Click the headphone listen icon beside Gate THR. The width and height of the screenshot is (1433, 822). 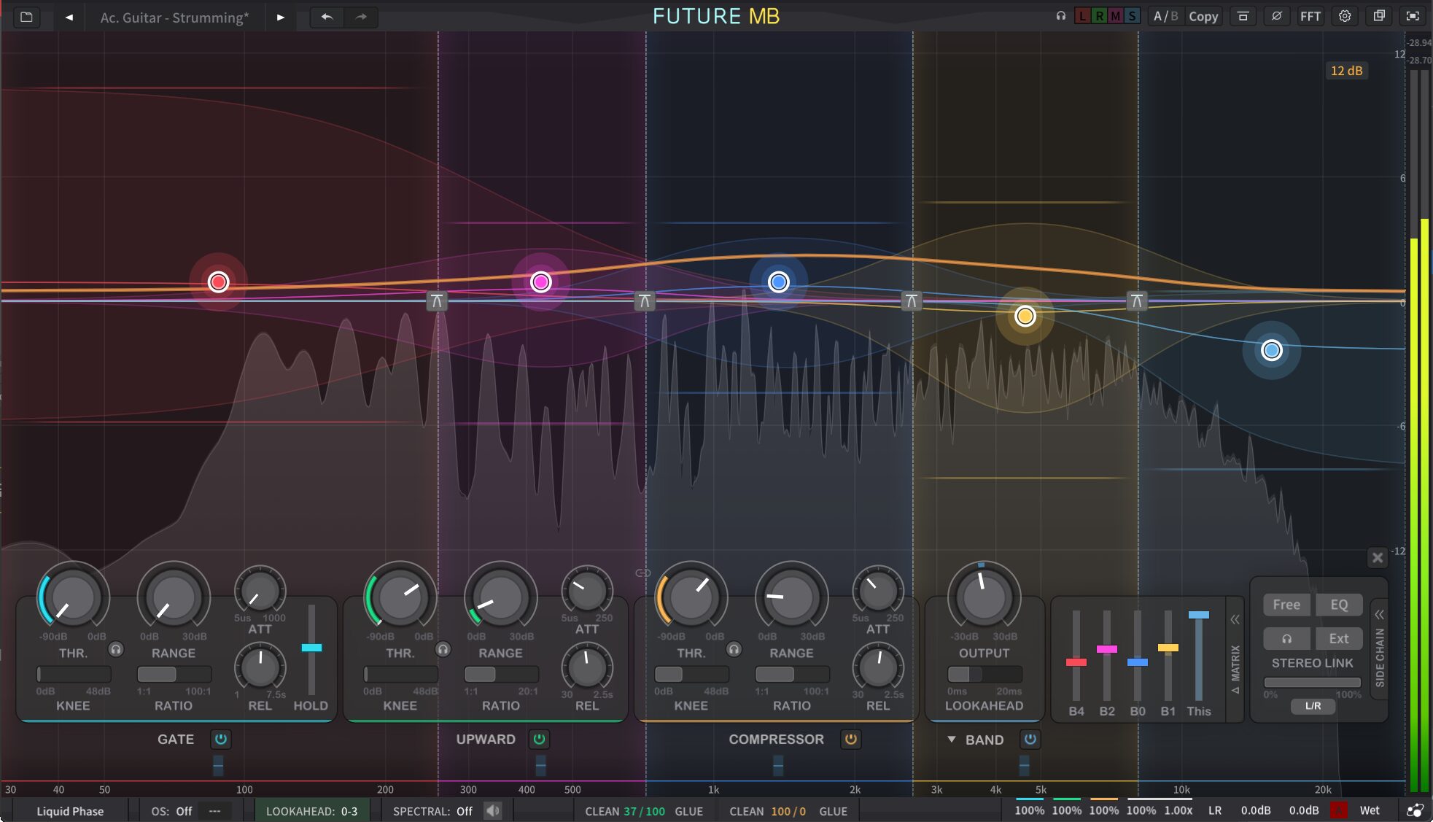pos(116,649)
